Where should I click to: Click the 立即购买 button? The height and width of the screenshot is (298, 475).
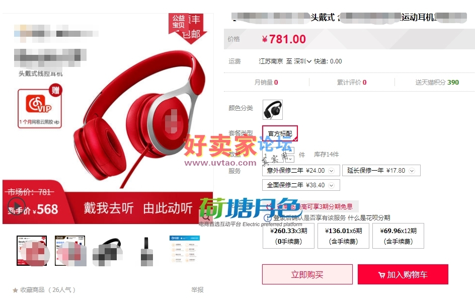(x=307, y=274)
